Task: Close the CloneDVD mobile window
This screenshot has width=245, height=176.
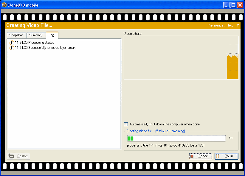Action: [x=240, y=5]
